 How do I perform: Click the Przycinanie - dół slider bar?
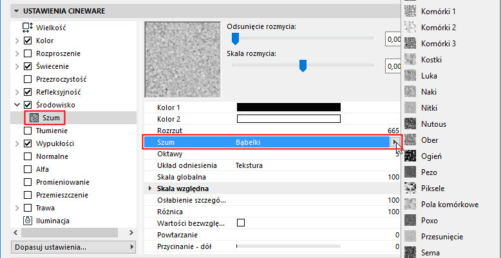click(x=288, y=246)
